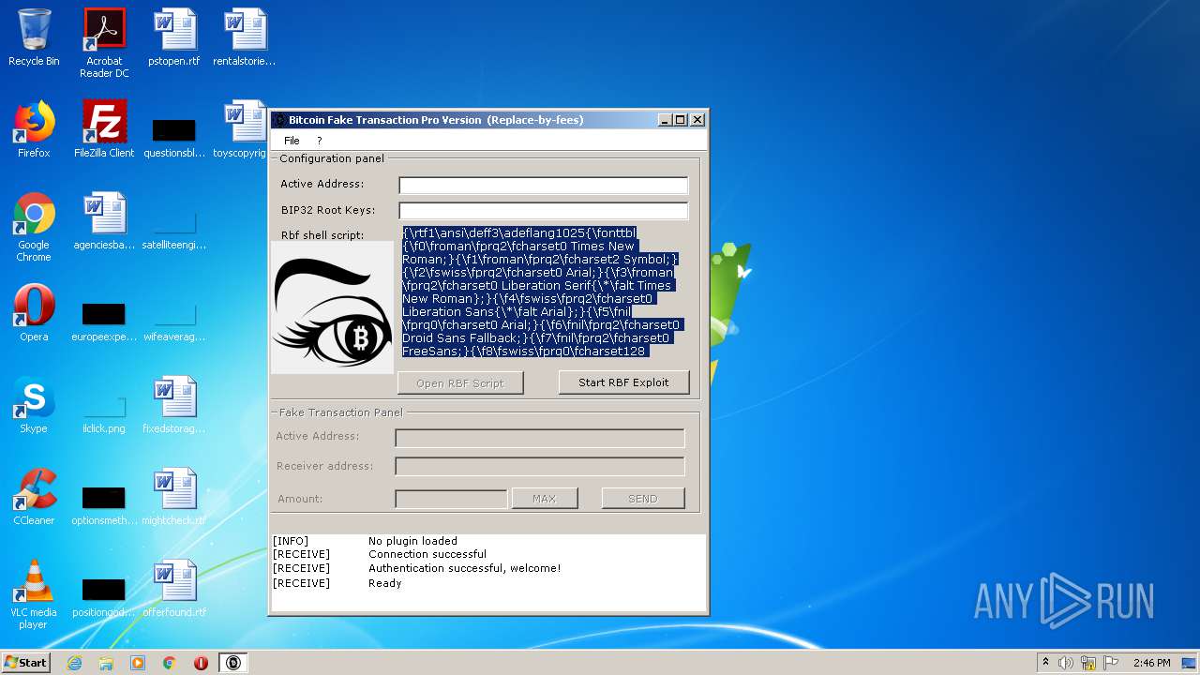Open CCleaner desktop shortcut
The image size is (1200, 675).
(34, 497)
